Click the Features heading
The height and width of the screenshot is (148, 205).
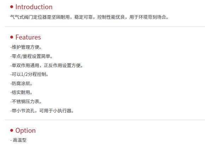click(x=28, y=37)
